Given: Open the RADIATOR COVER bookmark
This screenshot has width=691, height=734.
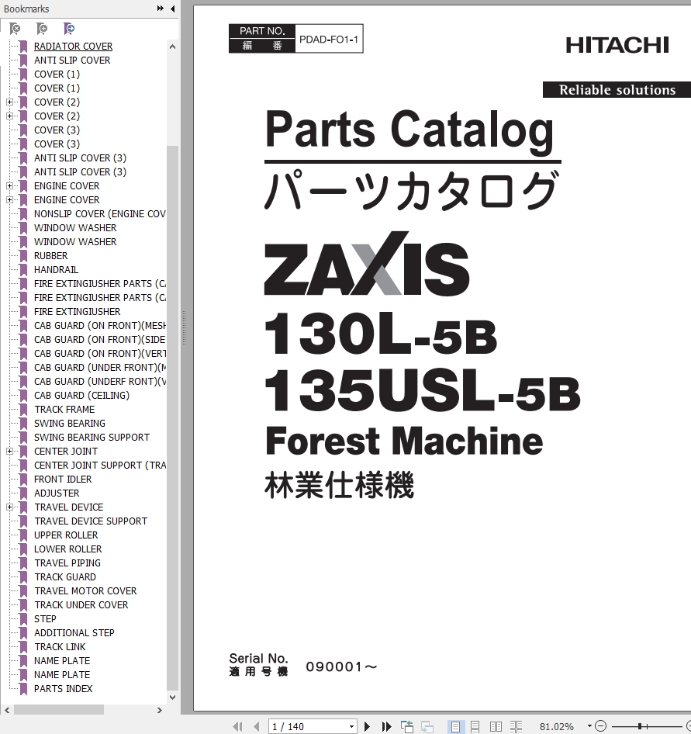Looking at the screenshot, I should 73,47.
